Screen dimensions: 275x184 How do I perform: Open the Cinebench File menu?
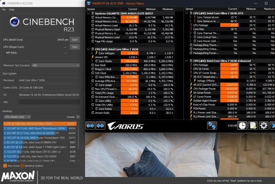click(4, 10)
